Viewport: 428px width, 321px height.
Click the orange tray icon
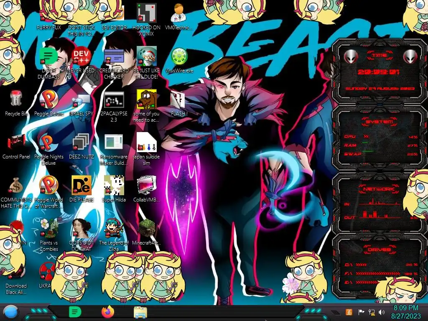click(349, 312)
